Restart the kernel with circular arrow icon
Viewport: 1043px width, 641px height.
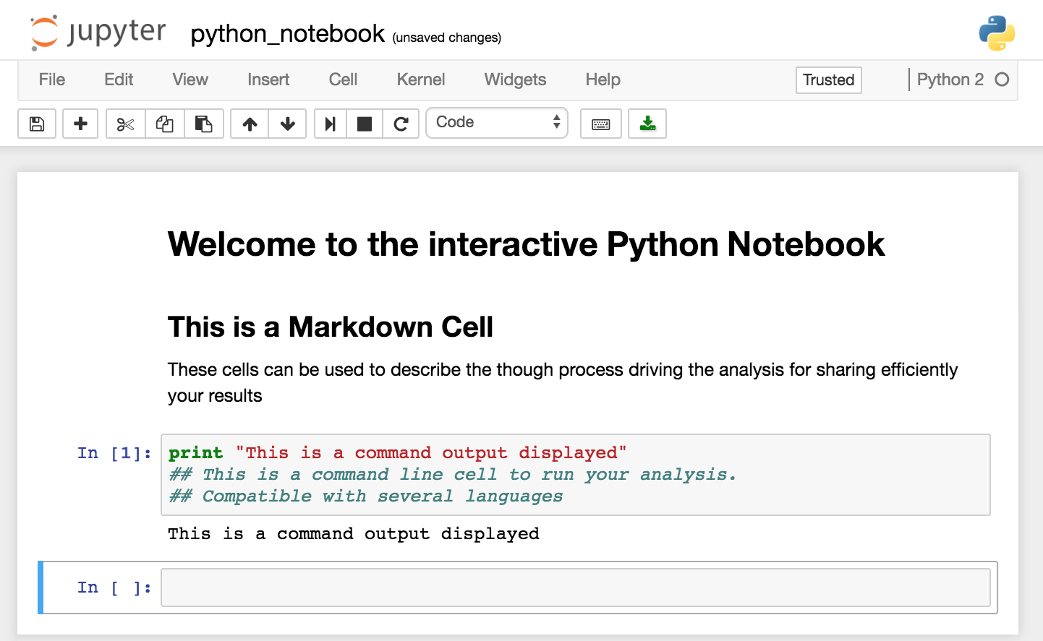click(x=401, y=124)
